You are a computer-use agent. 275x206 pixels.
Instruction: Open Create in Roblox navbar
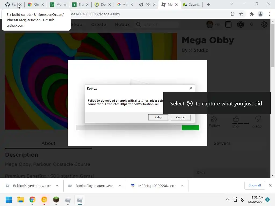pos(99,24)
